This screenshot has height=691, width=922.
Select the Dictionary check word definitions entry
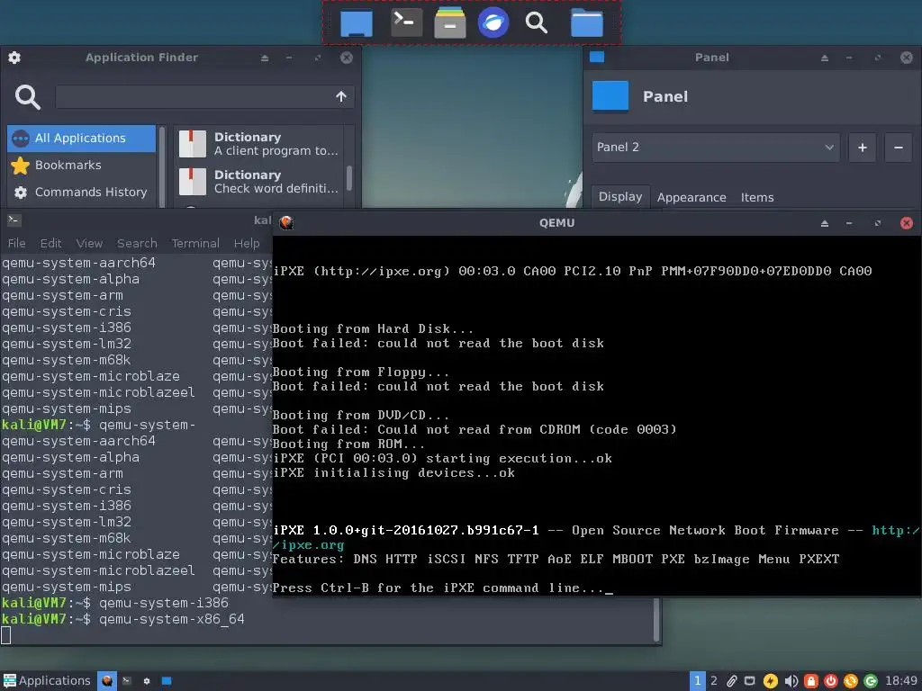coord(258,182)
